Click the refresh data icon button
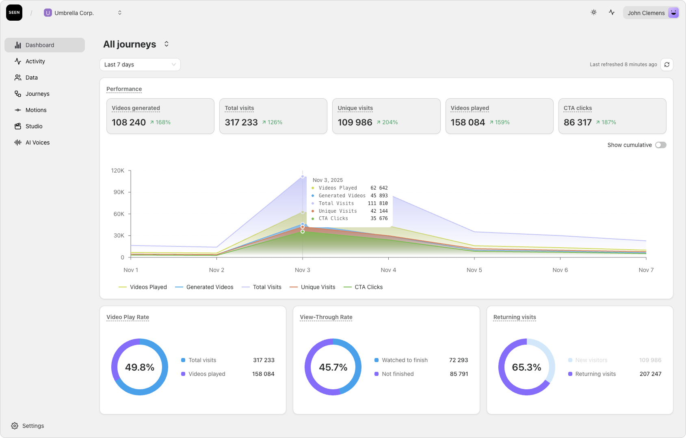The image size is (686, 438). tap(667, 65)
